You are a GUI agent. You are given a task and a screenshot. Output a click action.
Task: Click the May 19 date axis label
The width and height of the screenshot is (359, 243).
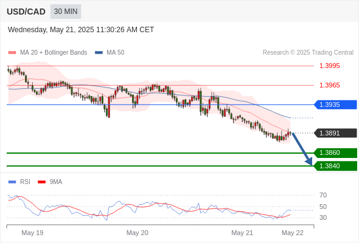coord(32,233)
